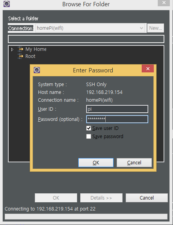This screenshot has width=173, height=225.
Task: Select the My Home tree item
Action: click(36, 49)
